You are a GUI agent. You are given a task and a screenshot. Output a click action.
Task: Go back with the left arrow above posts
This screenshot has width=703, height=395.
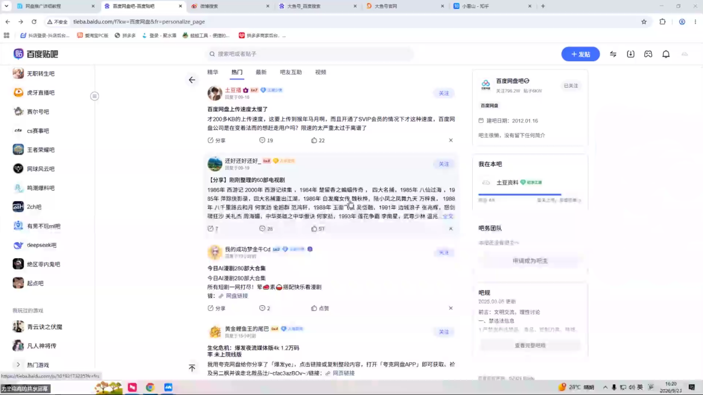pyautogui.click(x=192, y=80)
